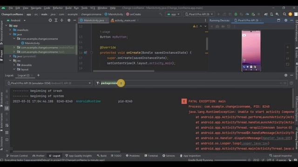The width and height of the screenshot is (298, 167).
Task: Open Running Devices panel settings gear
Action: click(x=286, y=20)
